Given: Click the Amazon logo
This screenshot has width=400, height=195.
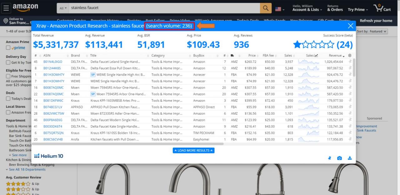Looking at the screenshot, I should (x=25, y=8).
